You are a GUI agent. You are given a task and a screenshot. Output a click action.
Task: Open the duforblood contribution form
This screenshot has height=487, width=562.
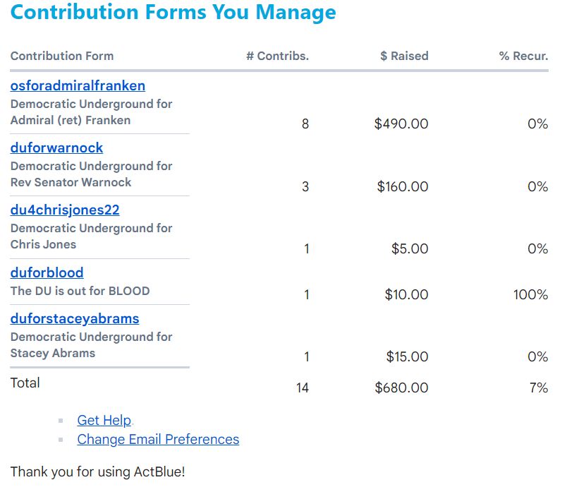[47, 273]
